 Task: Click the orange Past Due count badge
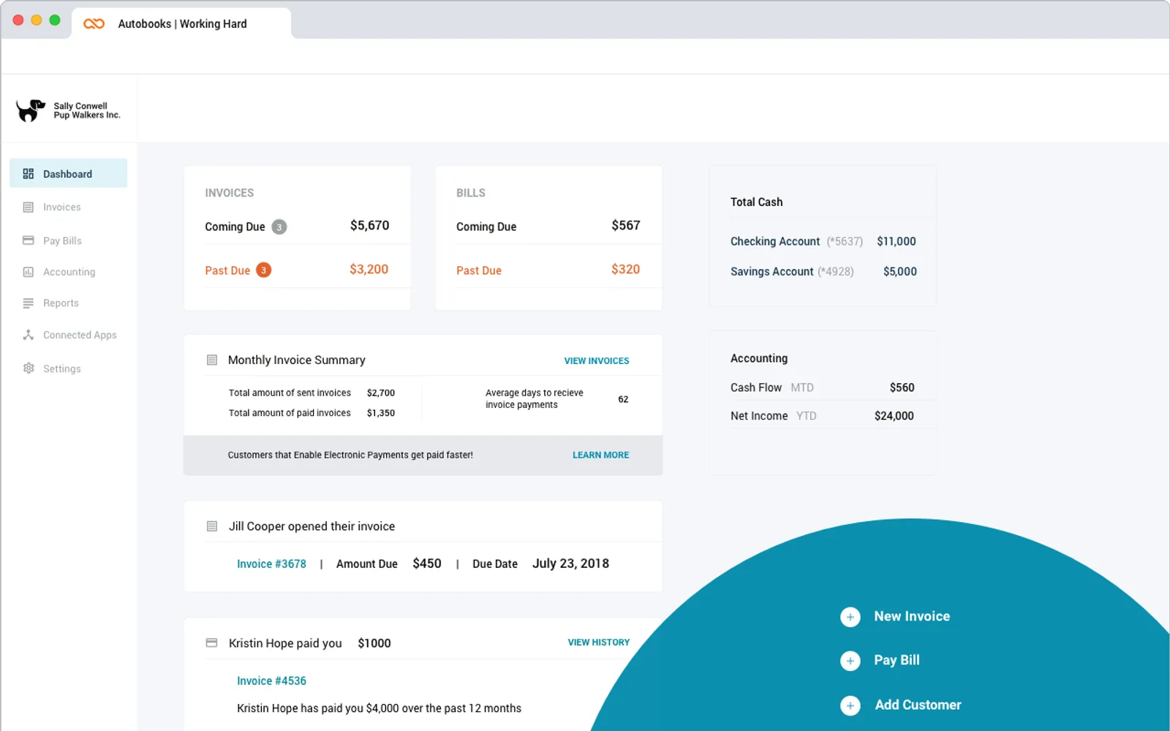pos(264,270)
